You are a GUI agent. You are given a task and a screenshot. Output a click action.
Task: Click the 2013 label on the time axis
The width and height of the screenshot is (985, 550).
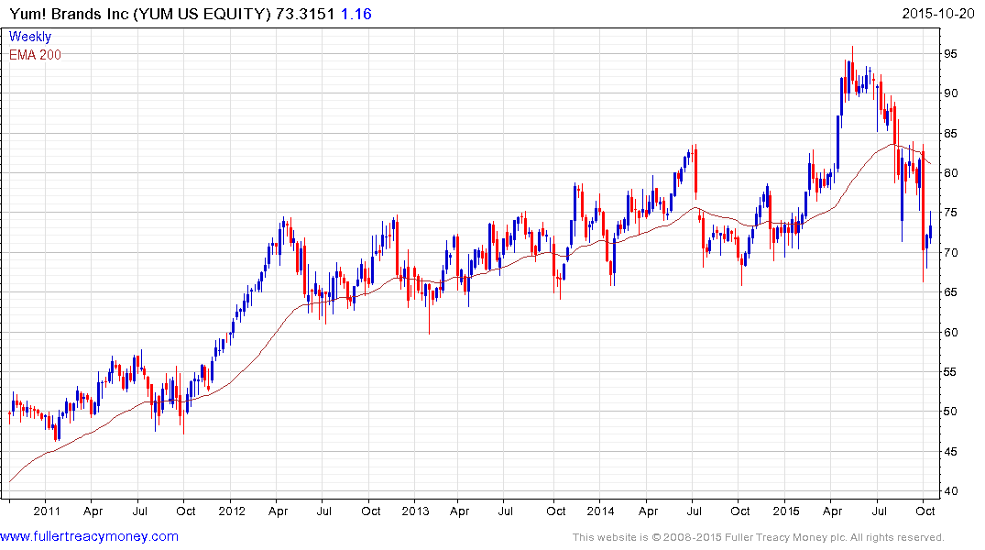(x=415, y=511)
